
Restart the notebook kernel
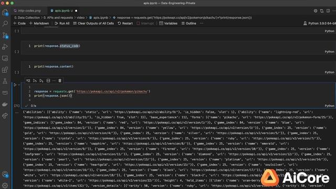coord(125,23)
